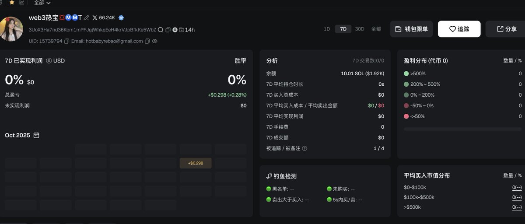Open the chart icon in the top bar

22,3
